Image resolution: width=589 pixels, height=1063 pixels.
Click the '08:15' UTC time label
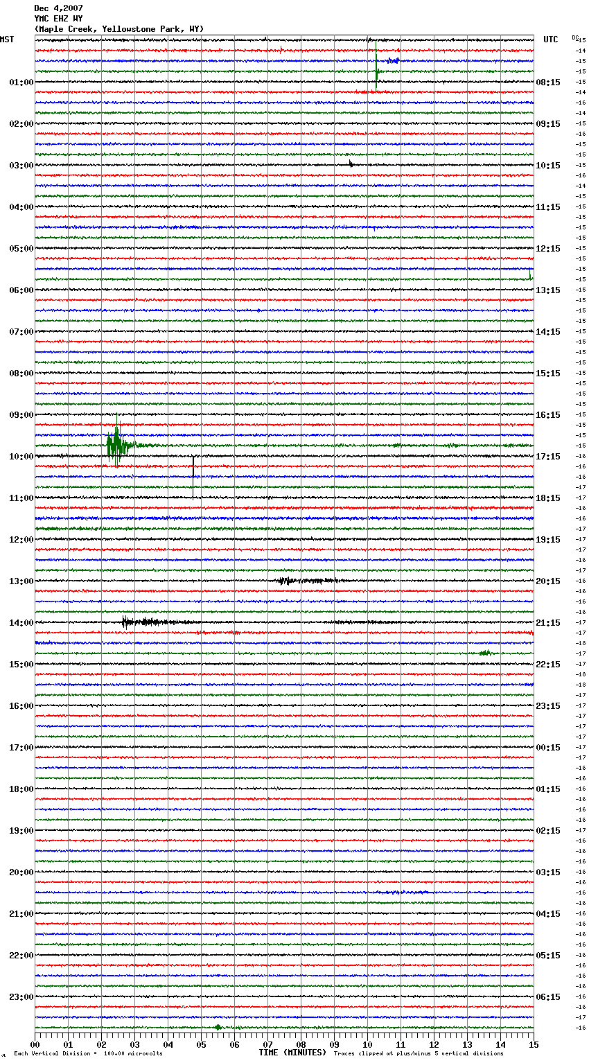point(548,82)
